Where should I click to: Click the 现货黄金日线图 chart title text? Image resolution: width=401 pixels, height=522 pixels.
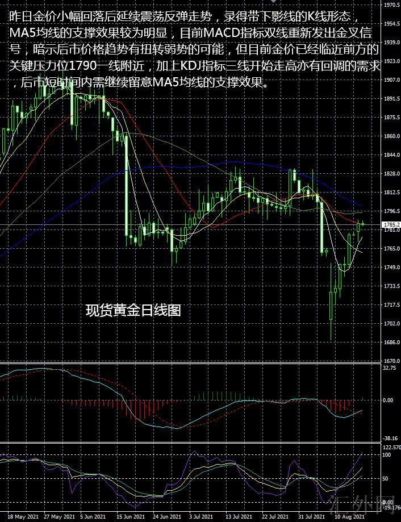tap(133, 310)
